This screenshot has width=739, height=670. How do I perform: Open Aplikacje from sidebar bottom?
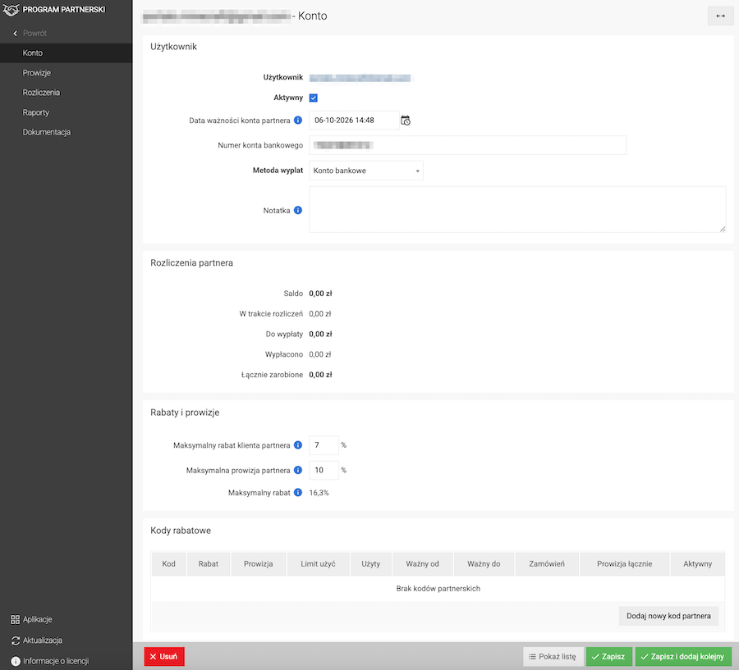pyautogui.click(x=38, y=619)
